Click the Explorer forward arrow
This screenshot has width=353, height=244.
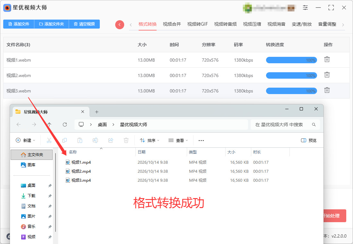34,125
